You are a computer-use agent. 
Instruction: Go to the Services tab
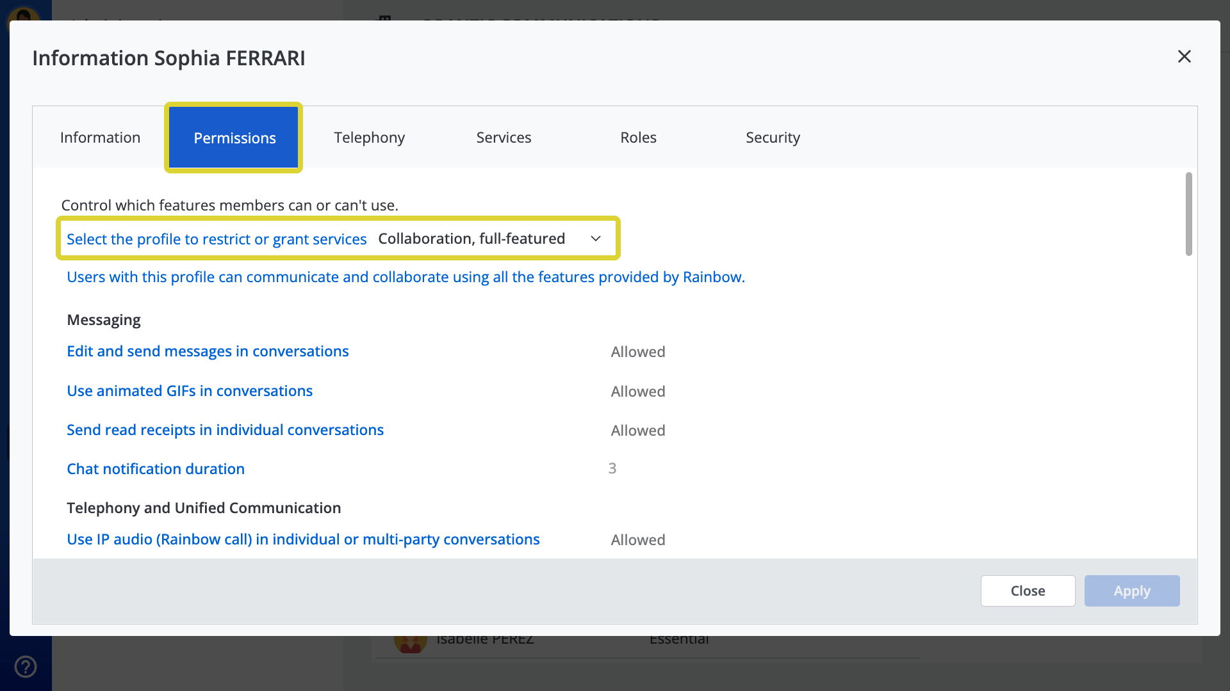coord(504,137)
